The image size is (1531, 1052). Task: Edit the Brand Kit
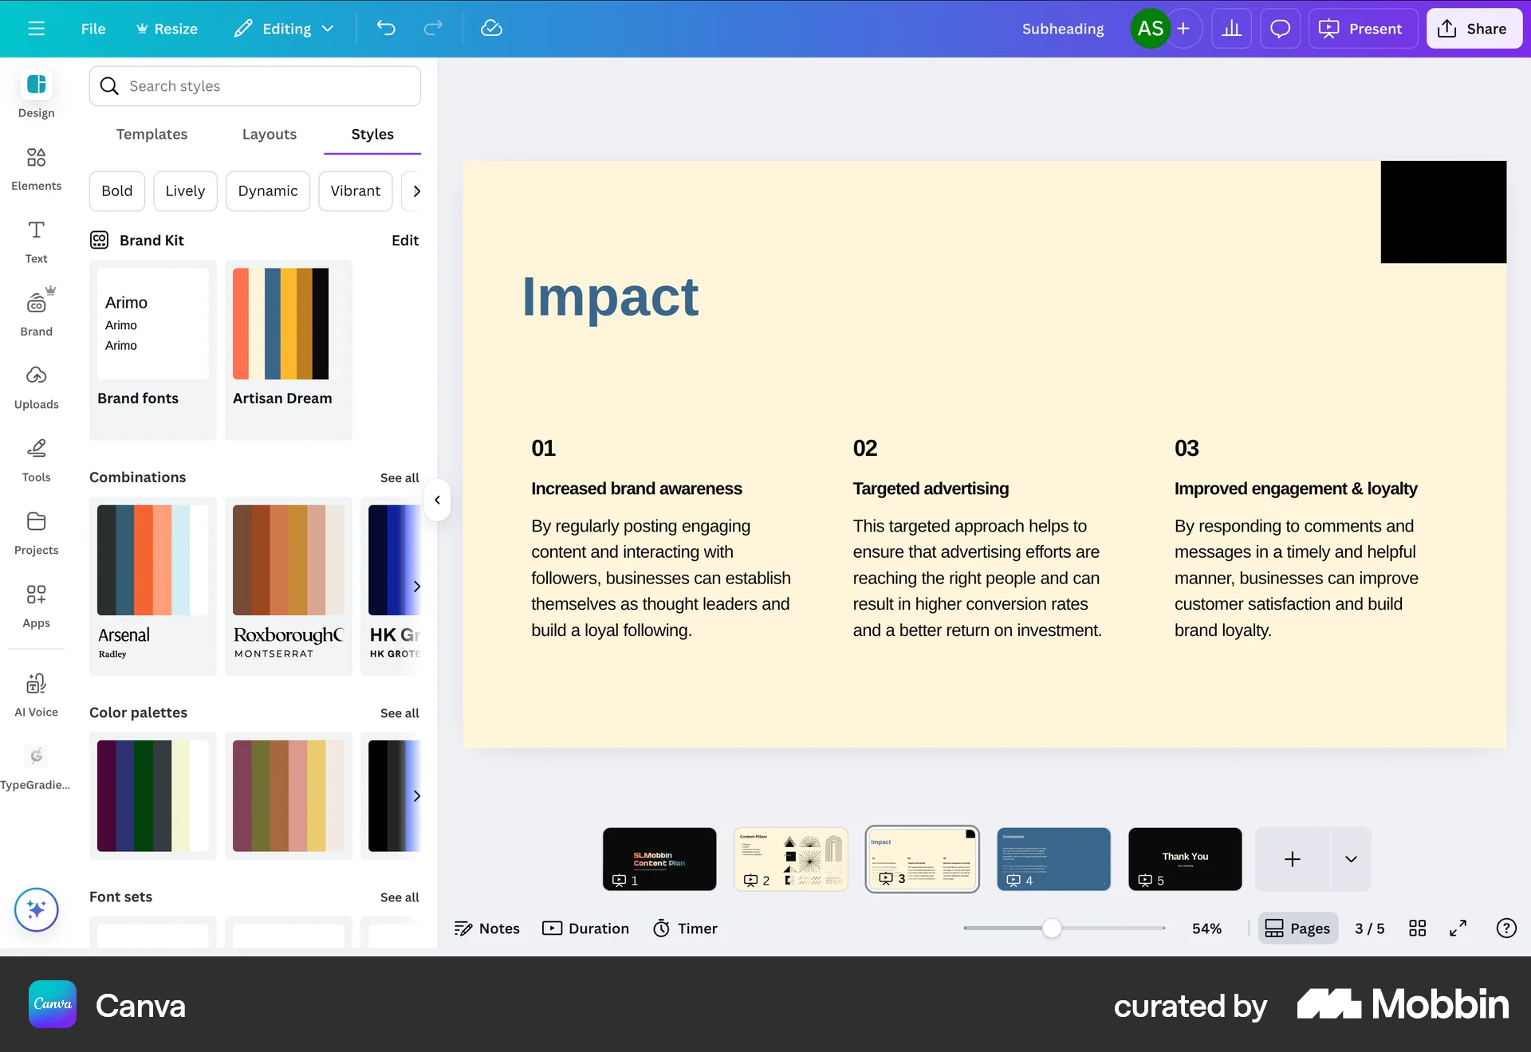(405, 240)
